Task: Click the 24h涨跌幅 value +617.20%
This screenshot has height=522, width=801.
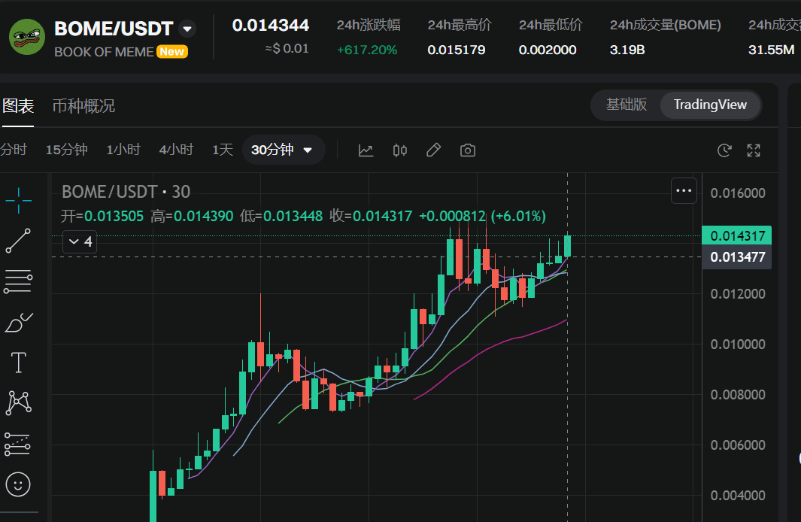Action: coord(367,50)
